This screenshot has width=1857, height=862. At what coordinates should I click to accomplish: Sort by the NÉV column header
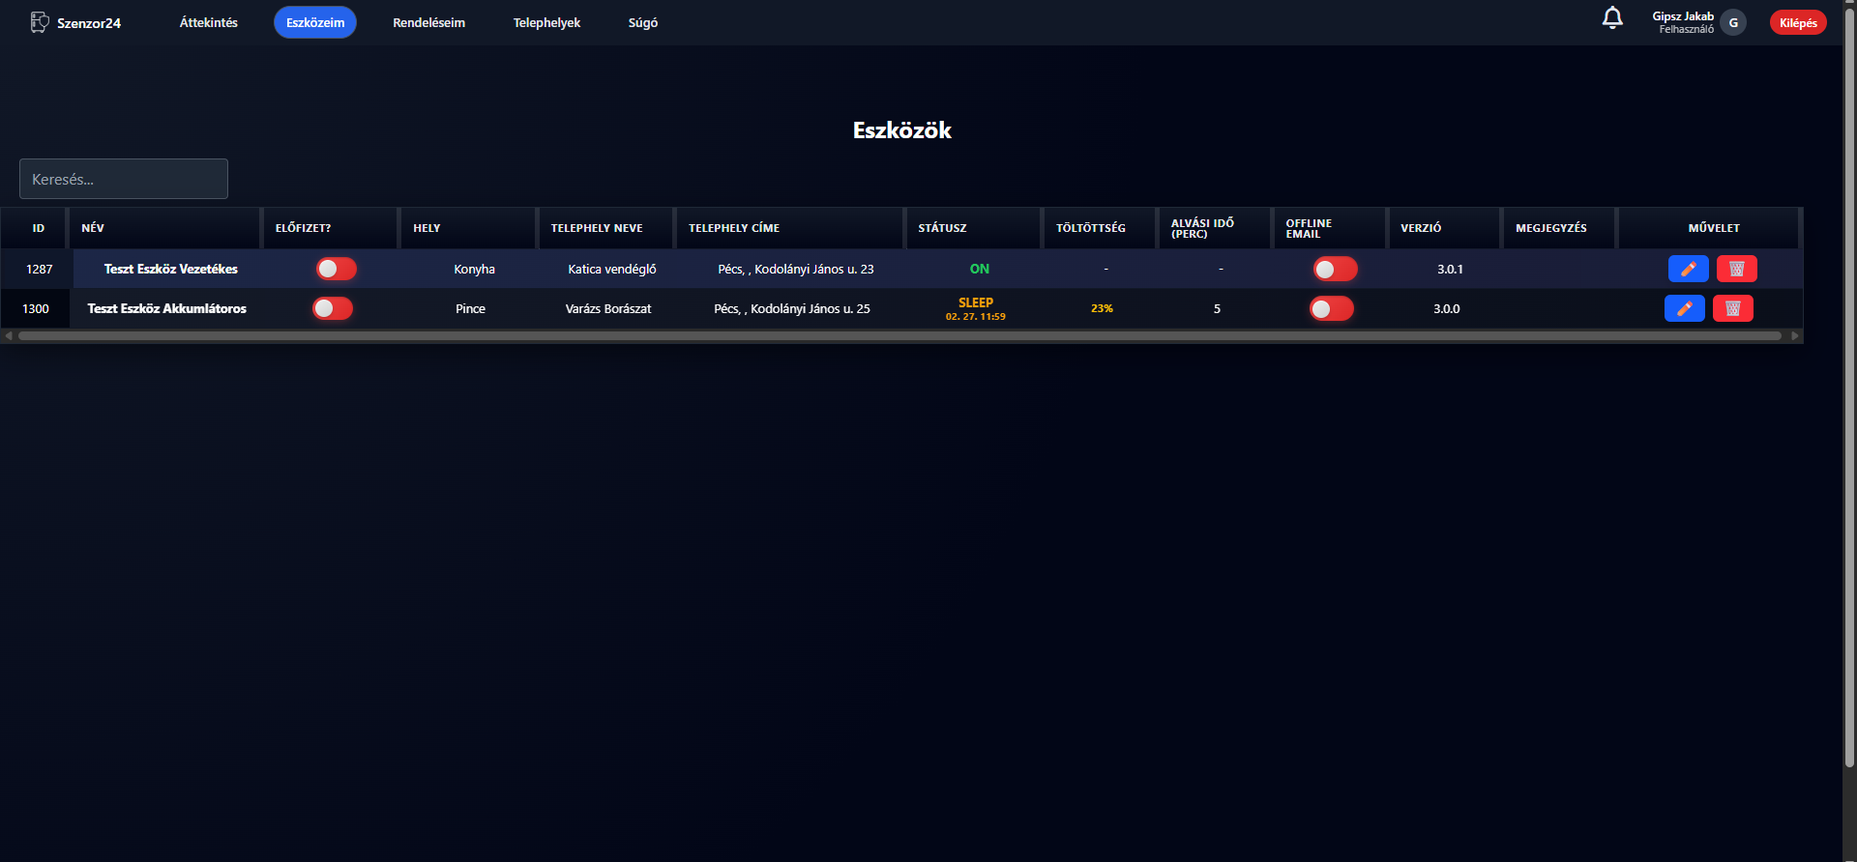click(x=163, y=228)
